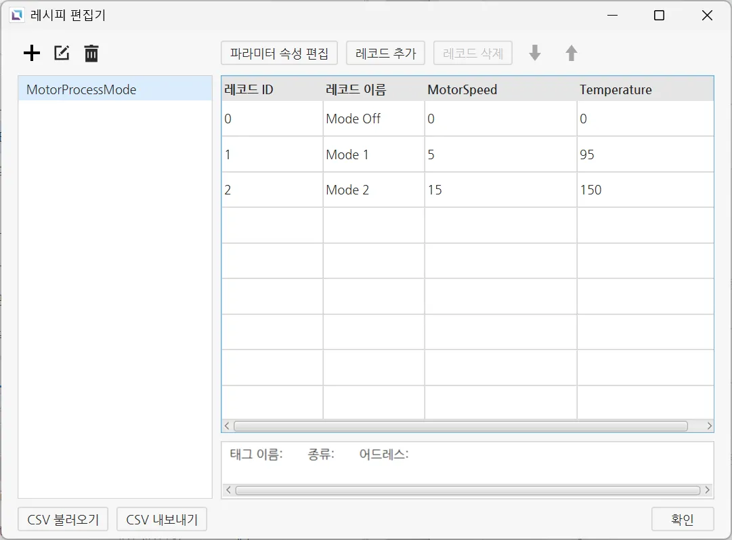Click right arrow of table horizontal scrollbar
Image resolution: width=732 pixels, height=540 pixels.
pyautogui.click(x=709, y=426)
